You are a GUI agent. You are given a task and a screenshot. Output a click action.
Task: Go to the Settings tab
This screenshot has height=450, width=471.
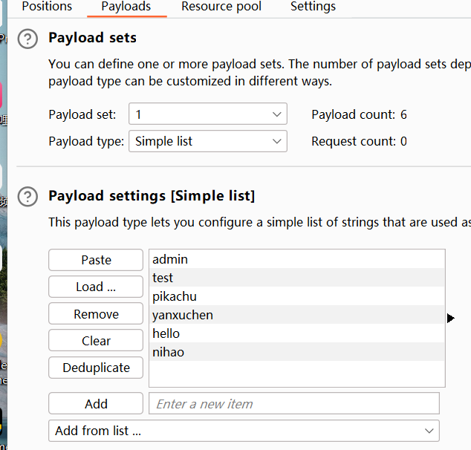click(313, 6)
